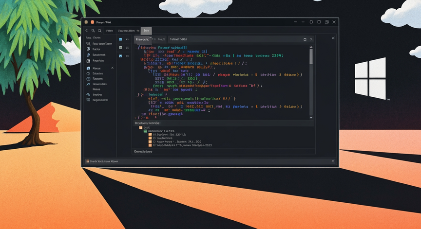The width and height of the screenshot is (421, 229).
Task: Click the bottom panel header below the code editor
Action: click(x=223, y=123)
